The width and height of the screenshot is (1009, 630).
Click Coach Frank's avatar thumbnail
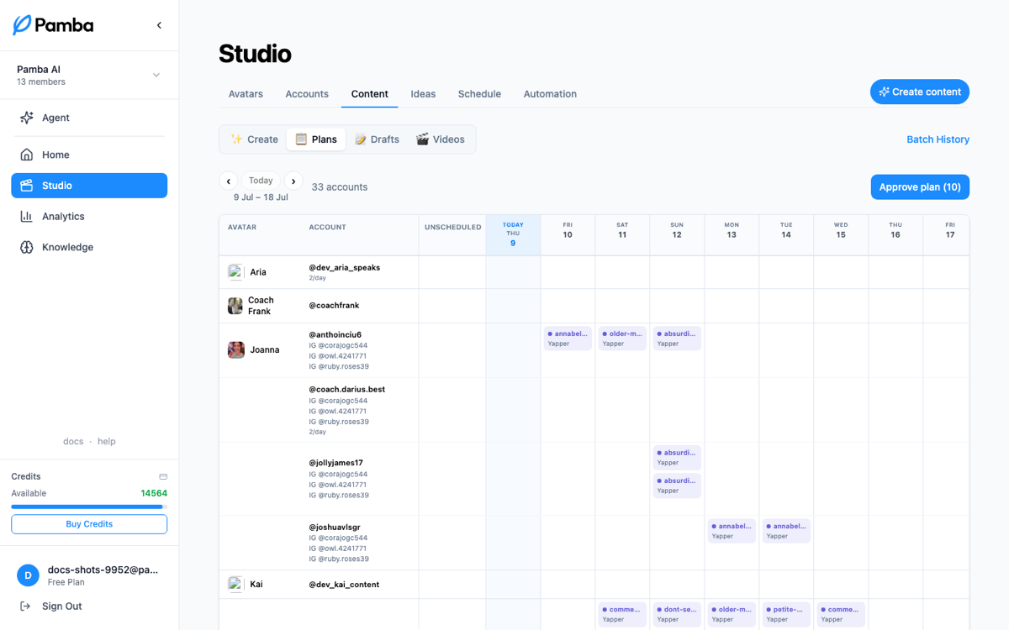(235, 306)
